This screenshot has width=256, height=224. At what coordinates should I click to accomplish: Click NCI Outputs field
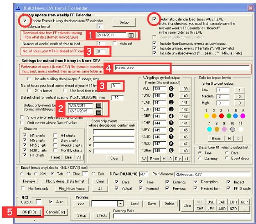point(39,202)
